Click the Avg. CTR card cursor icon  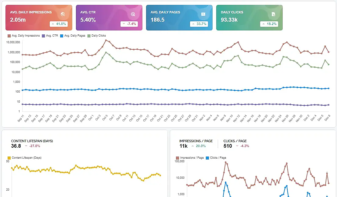(133, 14)
